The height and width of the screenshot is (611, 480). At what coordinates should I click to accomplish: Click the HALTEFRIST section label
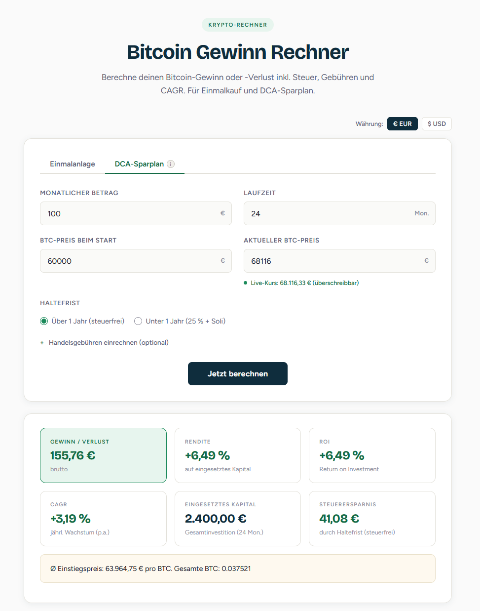click(60, 303)
